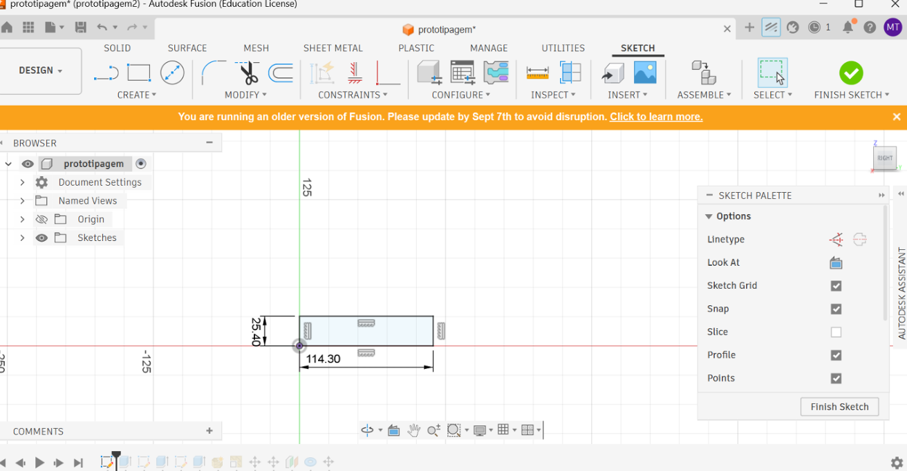The width and height of the screenshot is (907, 471).
Task: Save the document with the disk icon
Action: (81, 28)
